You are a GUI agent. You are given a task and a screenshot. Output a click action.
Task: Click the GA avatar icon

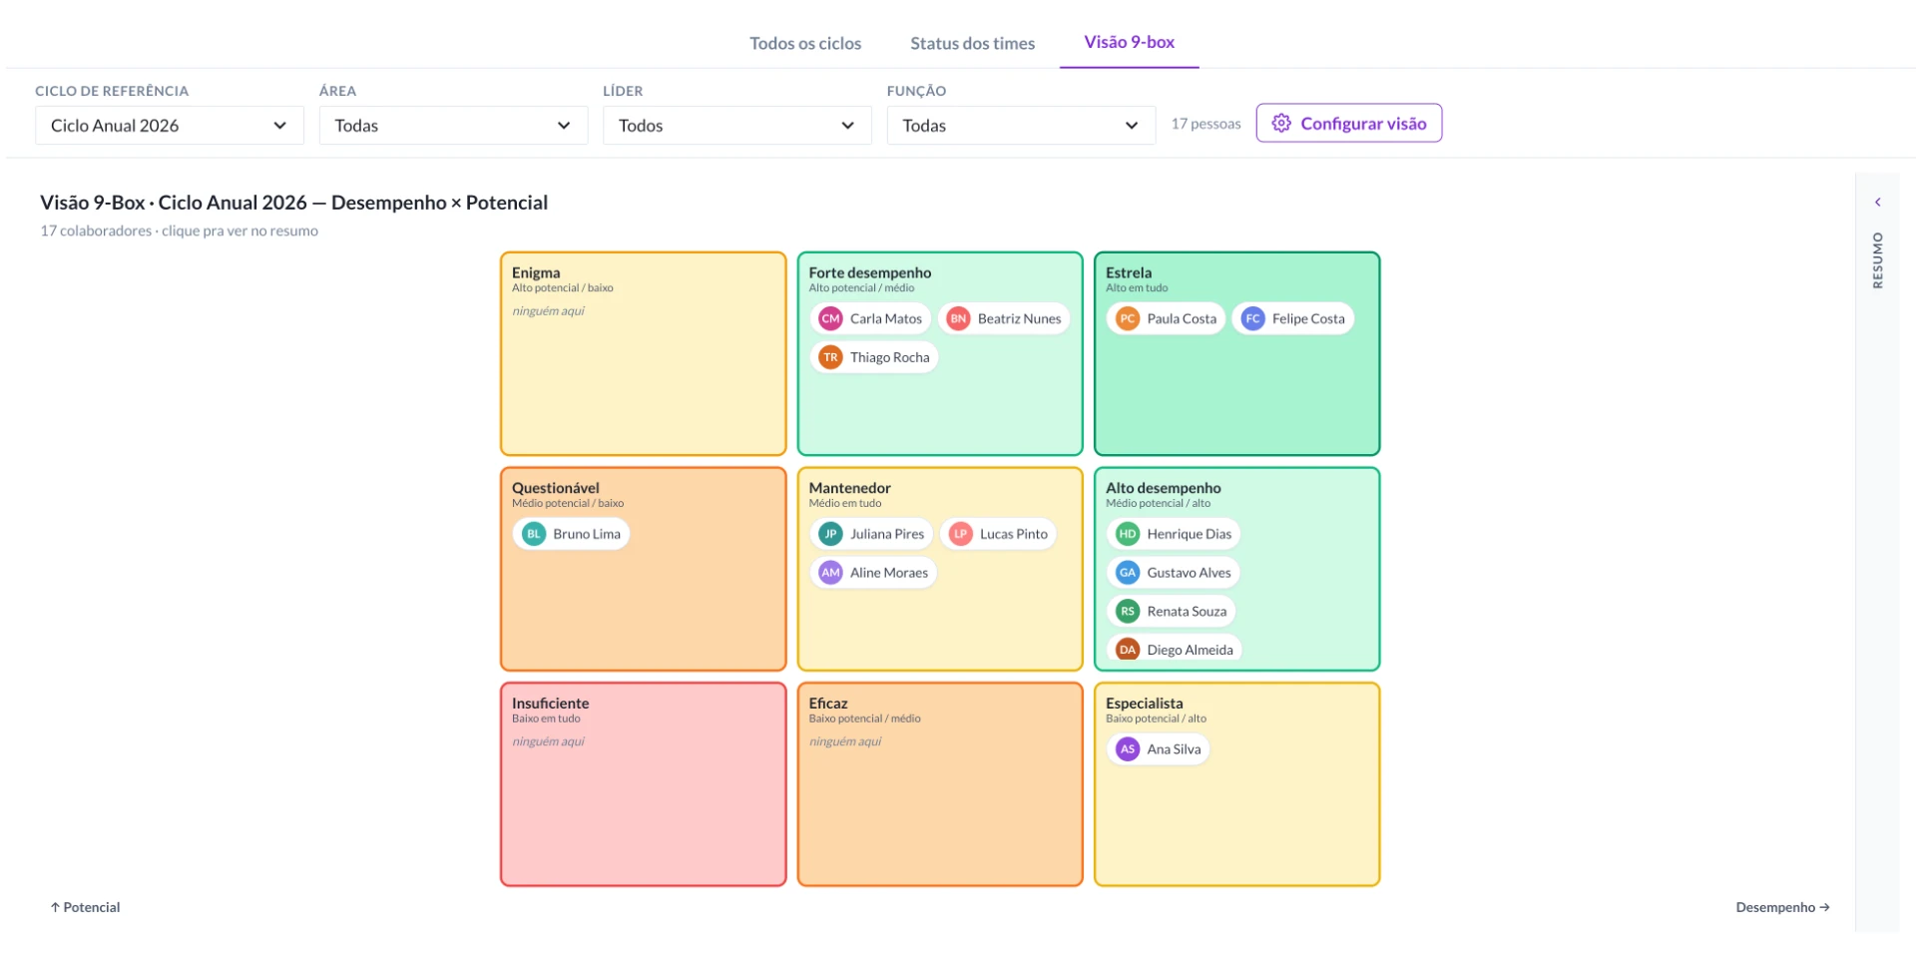[x=1128, y=573]
